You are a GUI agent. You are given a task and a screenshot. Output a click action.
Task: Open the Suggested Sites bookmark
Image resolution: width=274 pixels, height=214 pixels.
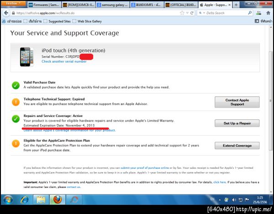pos(57,21)
